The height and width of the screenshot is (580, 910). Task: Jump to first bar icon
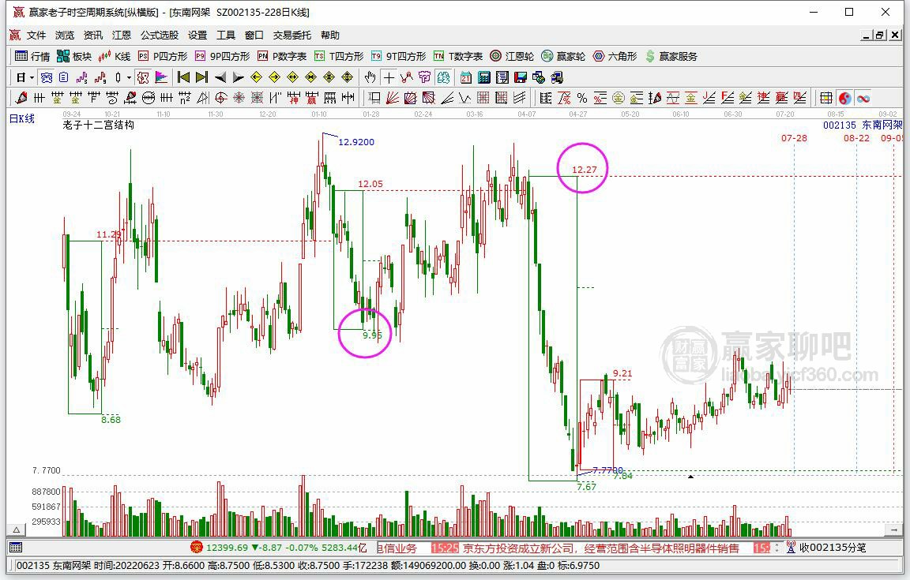[x=183, y=77]
